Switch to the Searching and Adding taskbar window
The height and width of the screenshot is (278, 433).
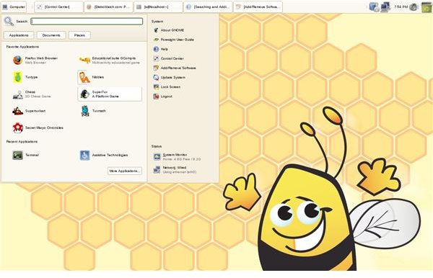[208, 7]
